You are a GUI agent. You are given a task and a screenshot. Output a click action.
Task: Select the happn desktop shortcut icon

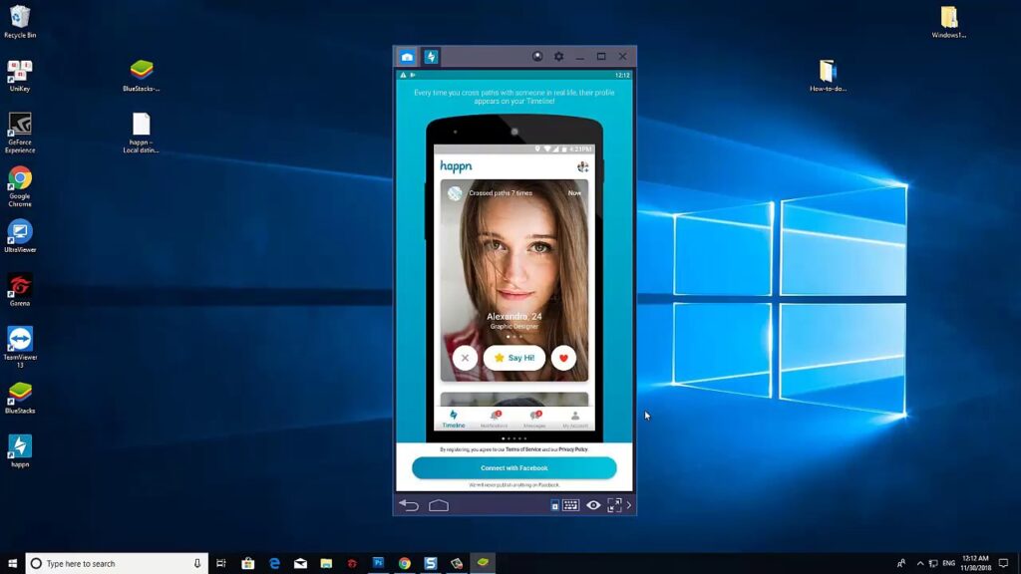tap(20, 451)
